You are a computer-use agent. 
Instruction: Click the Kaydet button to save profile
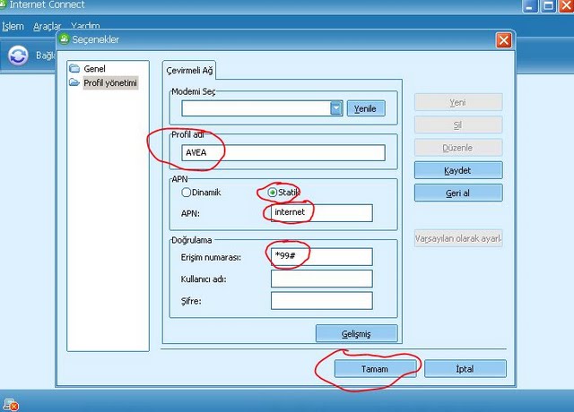coord(457,170)
